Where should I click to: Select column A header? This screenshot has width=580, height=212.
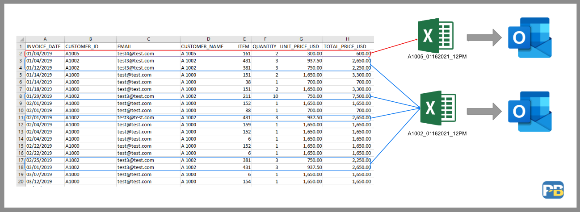[x=45, y=39]
